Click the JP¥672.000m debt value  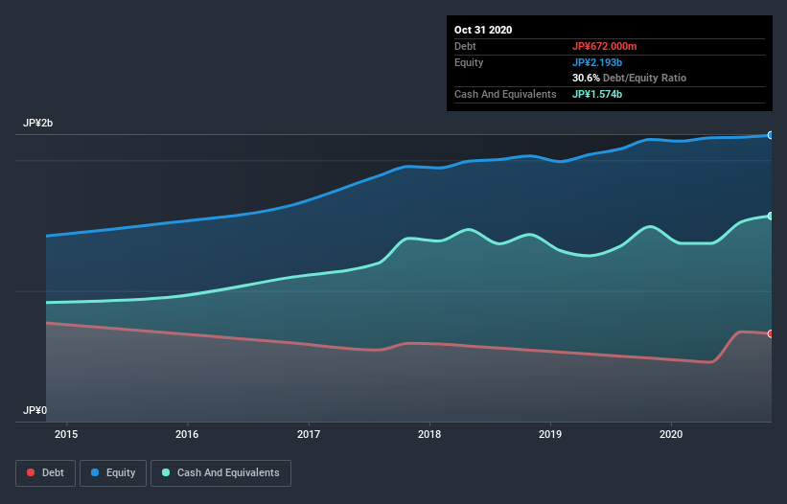point(604,46)
